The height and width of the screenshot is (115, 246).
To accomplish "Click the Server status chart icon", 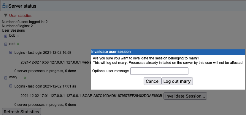I will (x=4, y=6).
